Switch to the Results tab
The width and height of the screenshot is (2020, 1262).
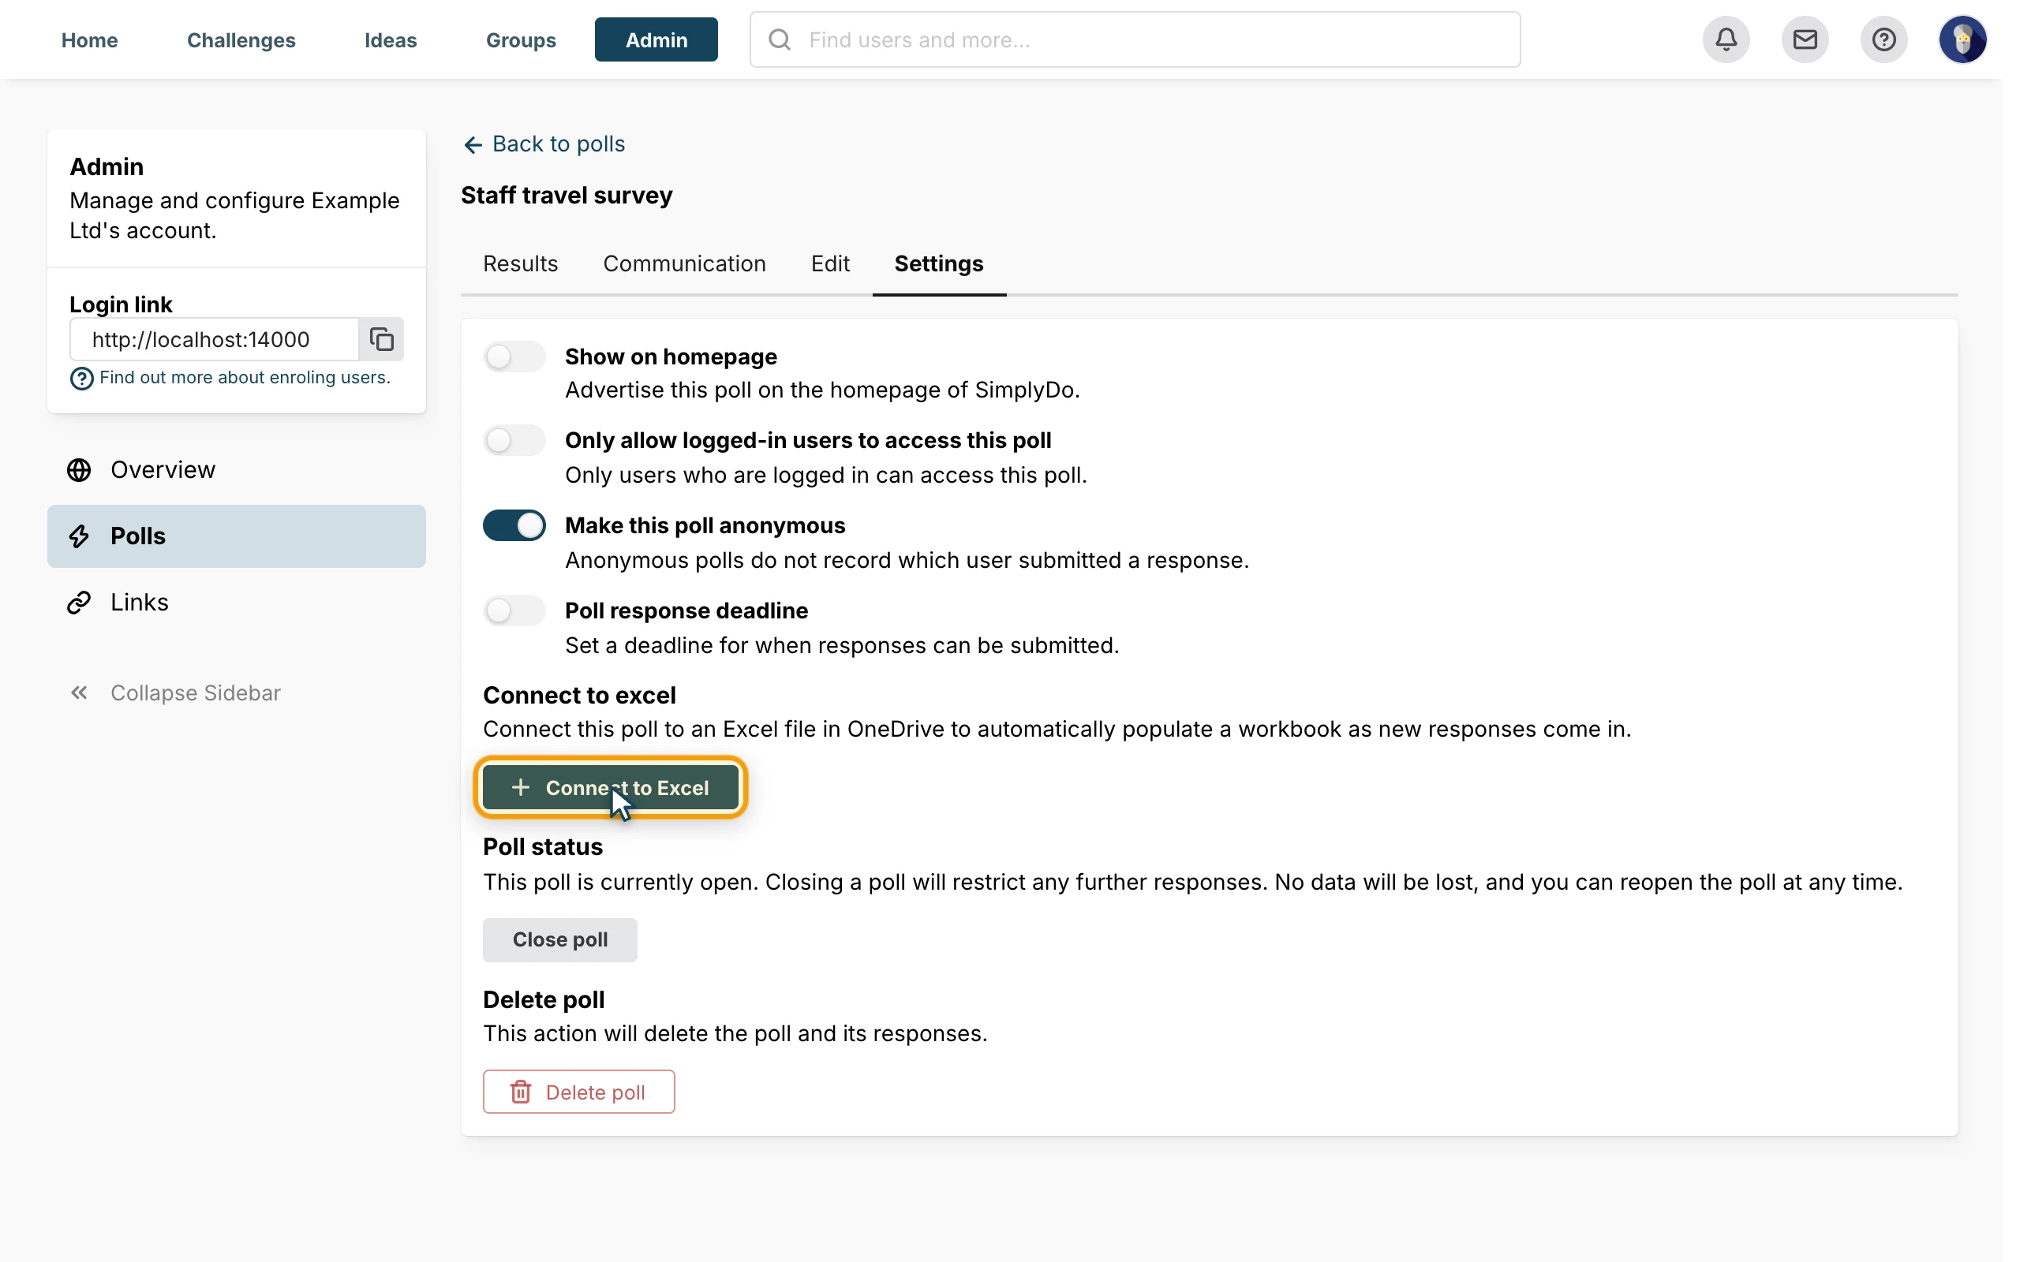[x=520, y=263]
